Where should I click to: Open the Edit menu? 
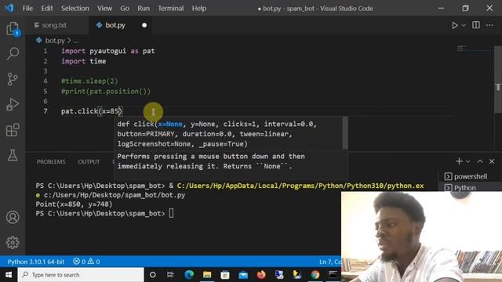(47, 9)
